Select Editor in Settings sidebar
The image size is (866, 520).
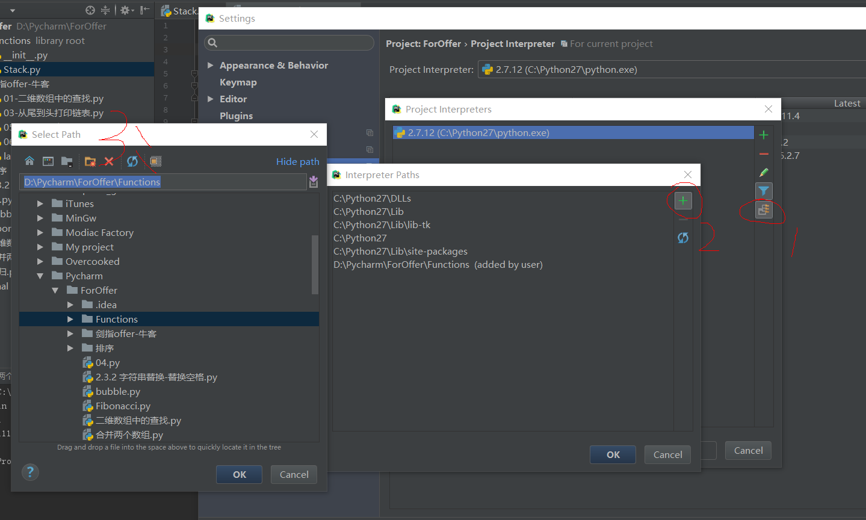(x=234, y=99)
